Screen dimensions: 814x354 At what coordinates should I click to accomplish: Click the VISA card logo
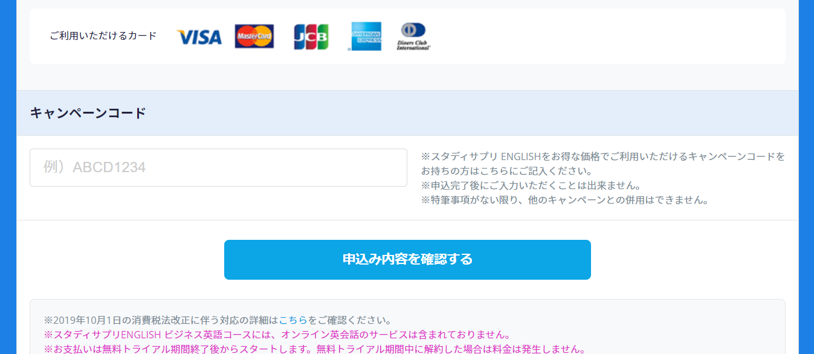pos(199,37)
